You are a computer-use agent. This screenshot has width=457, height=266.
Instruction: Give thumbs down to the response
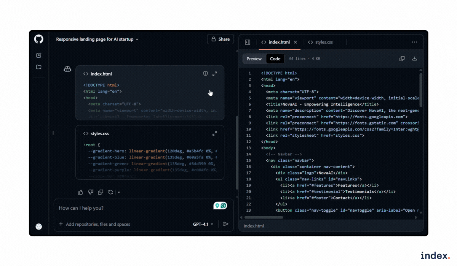[x=91, y=192]
